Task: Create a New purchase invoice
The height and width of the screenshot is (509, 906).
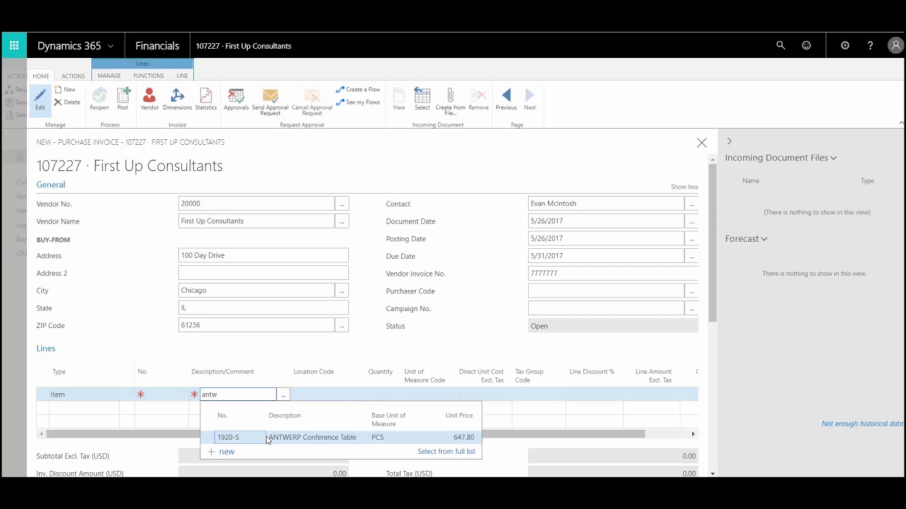Action: tap(64, 90)
